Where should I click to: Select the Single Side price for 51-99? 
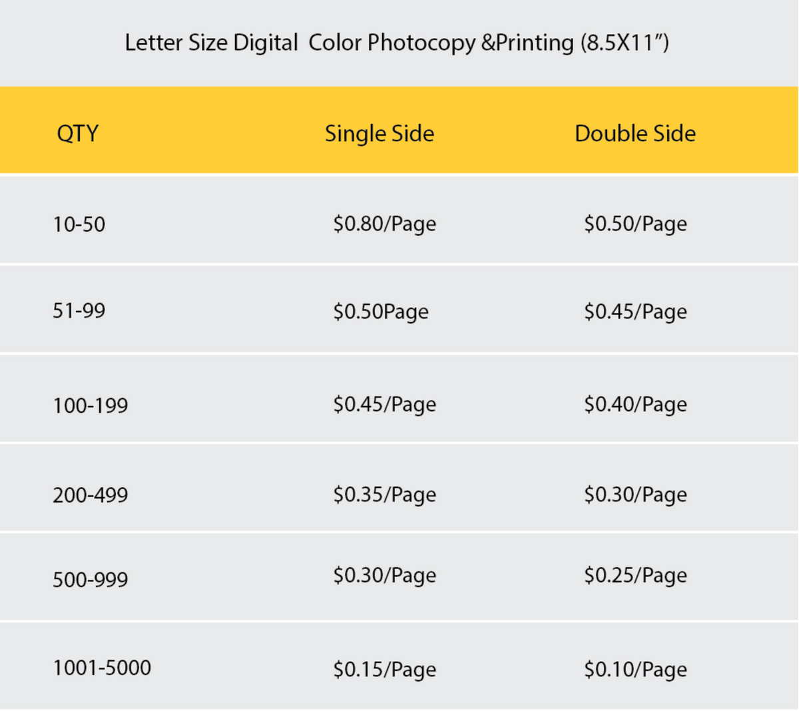381,312
